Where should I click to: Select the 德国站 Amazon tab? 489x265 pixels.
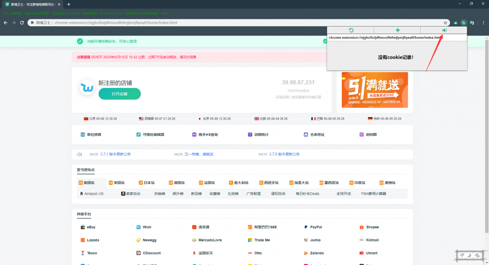[177, 182]
